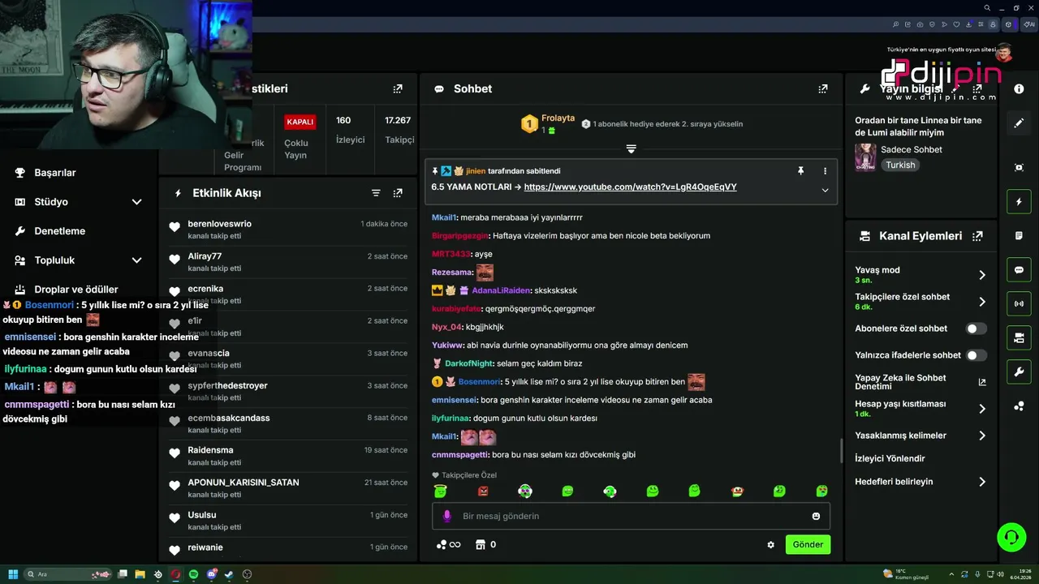Expand the pinned message chevron
Image resolution: width=1039 pixels, height=584 pixels.
(825, 191)
